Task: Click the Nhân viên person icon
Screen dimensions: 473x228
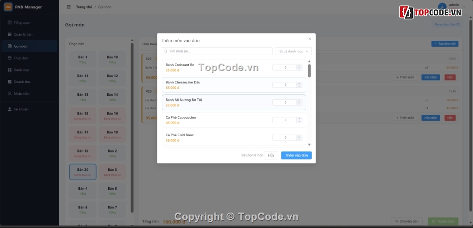Action: click(9, 93)
